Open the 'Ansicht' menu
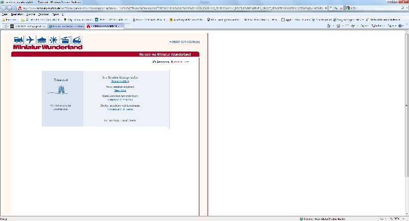This screenshot has height=221, width=409. click(31, 14)
